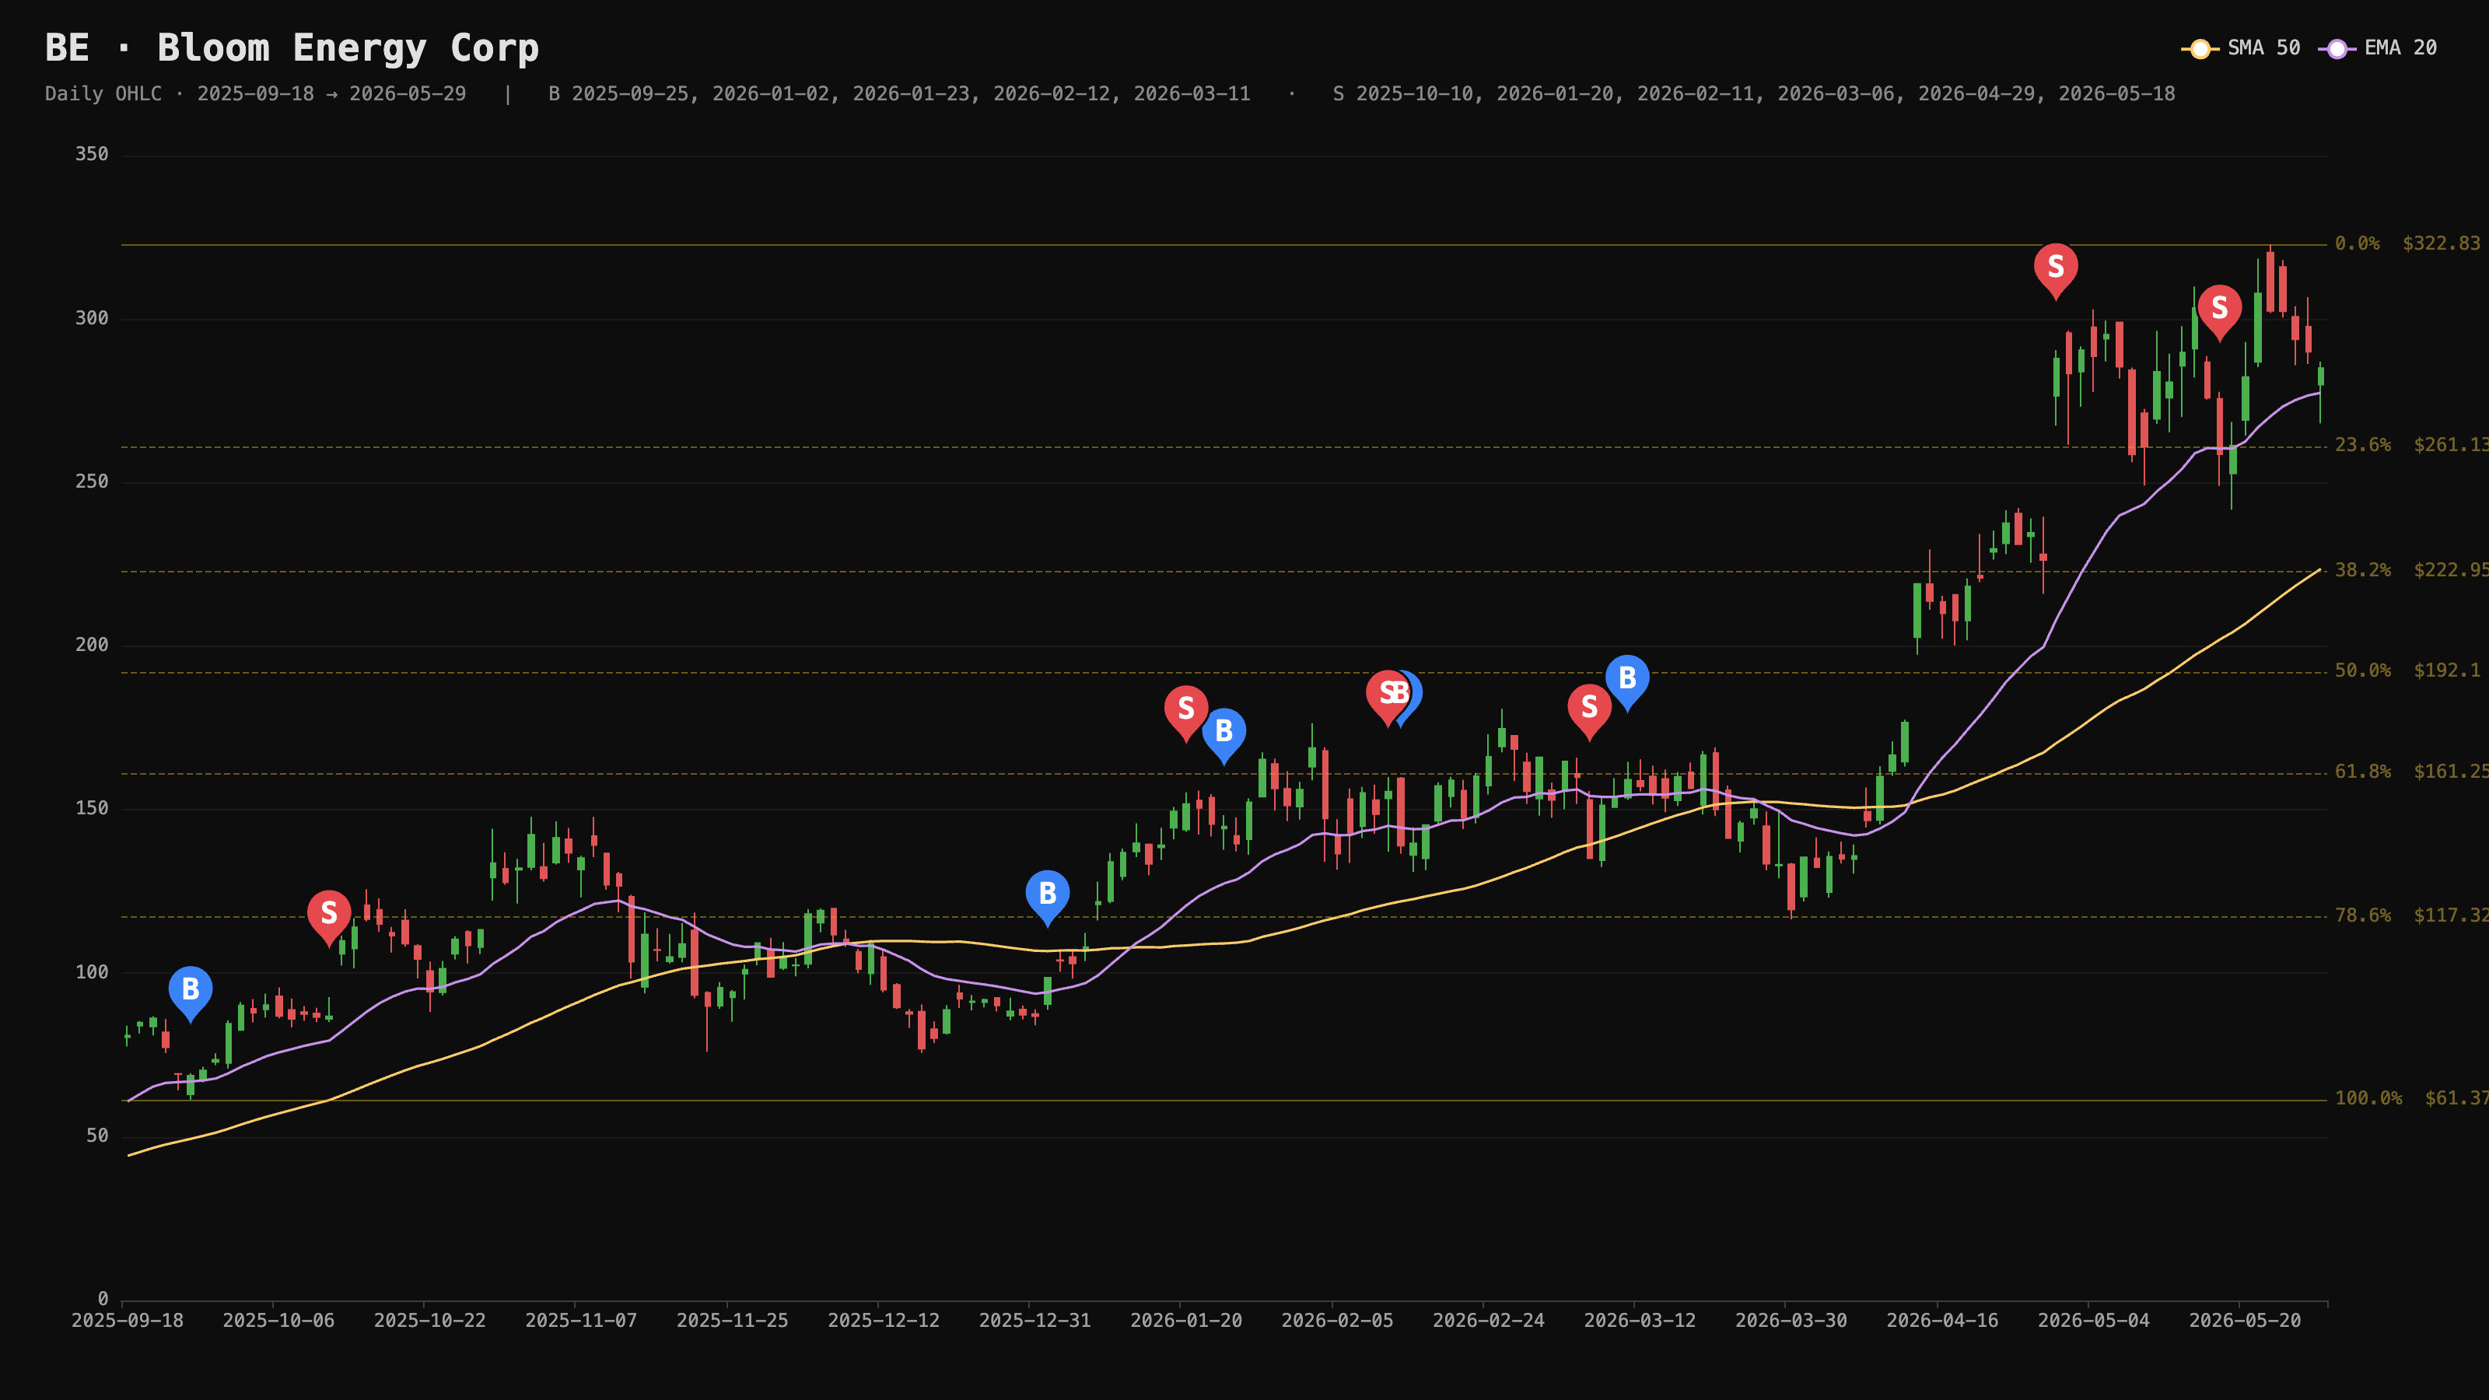Click the 150 price axis label
Viewport: 2489px width, 1400px height.
click(92, 808)
